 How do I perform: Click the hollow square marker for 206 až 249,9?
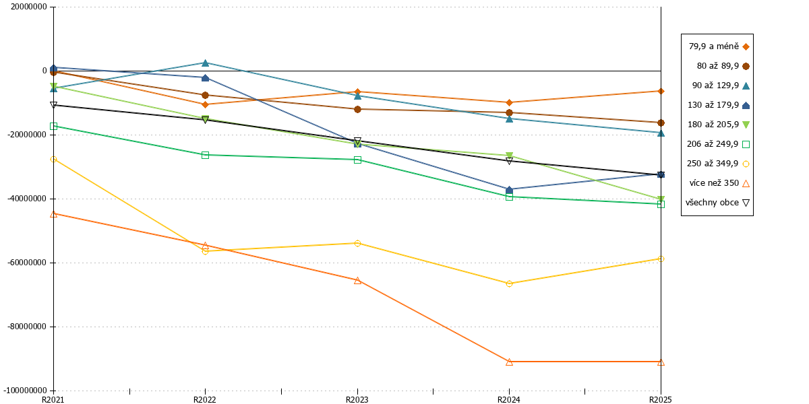[x=746, y=144]
